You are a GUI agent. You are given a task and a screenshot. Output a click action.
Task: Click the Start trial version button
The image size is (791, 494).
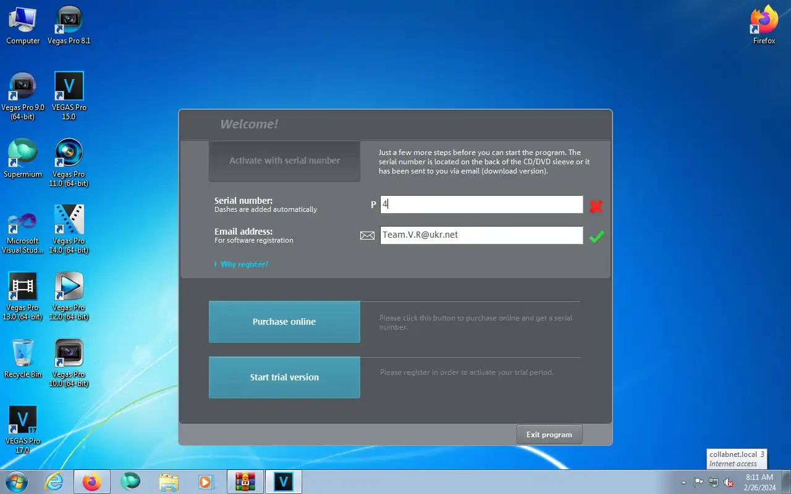pyautogui.click(x=284, y=377)
